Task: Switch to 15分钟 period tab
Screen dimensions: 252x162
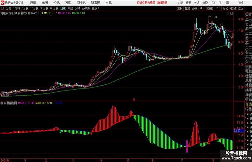Action: (x=34, y=8)
